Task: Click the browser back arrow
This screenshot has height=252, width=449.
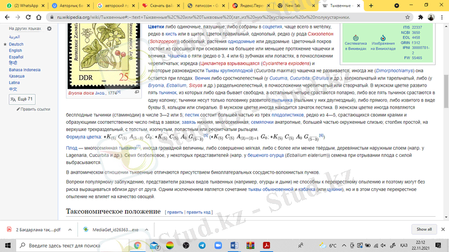Action: point(7,17)
